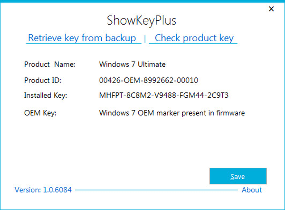Viewport: 285px width, 210px height.
Task: Open Retrieve key from backup link
Action: click(82, 38)
